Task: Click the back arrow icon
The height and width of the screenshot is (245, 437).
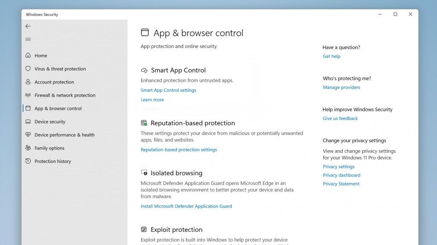Action: [28, 26]
